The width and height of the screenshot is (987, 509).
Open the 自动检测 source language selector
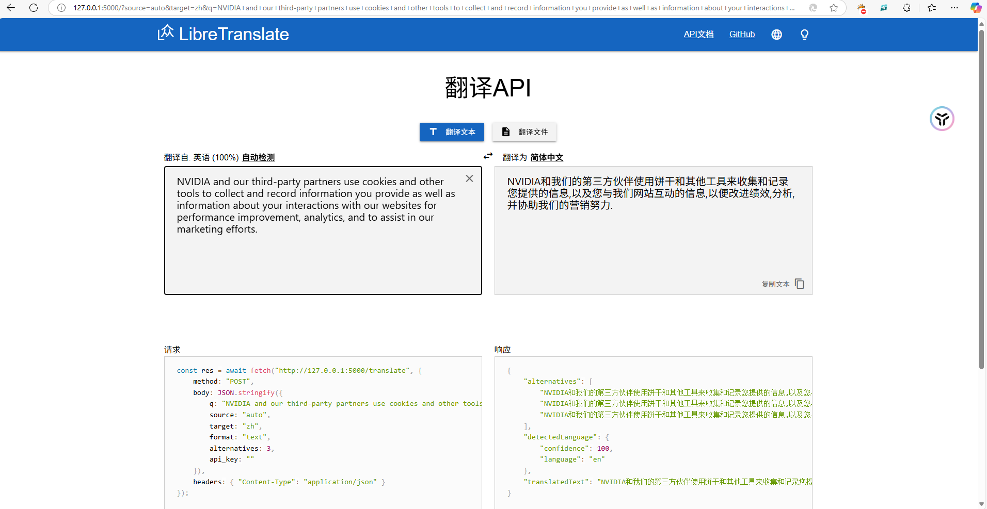point(258,157)
